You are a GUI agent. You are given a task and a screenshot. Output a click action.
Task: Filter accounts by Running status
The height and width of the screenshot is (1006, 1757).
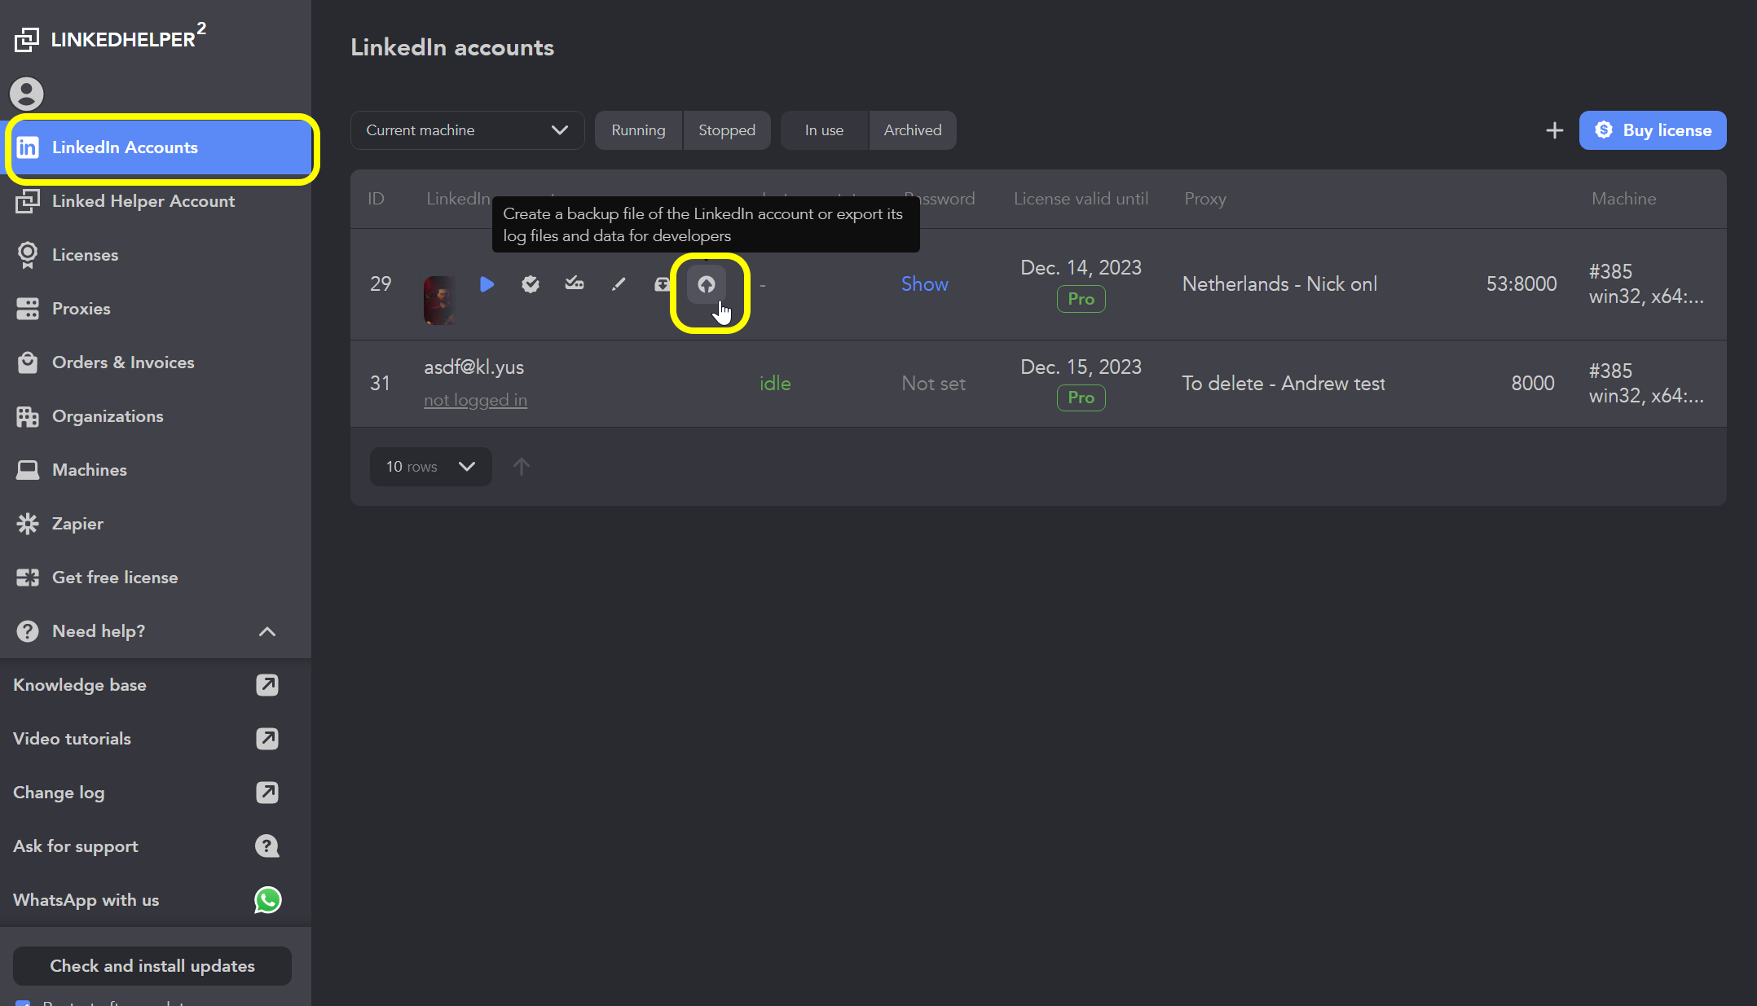pos(638,130)
